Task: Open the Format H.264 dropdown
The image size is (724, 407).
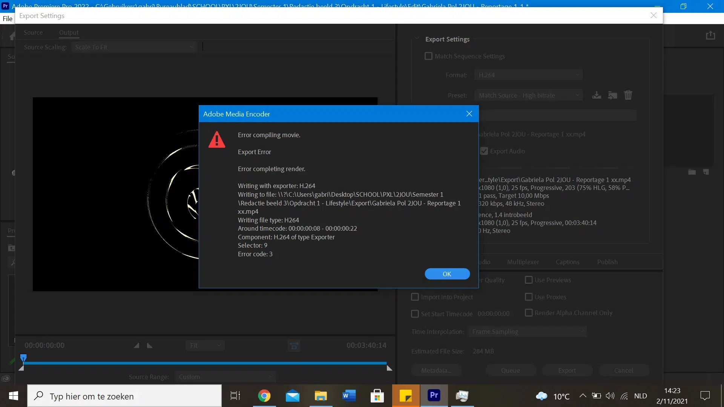Action: click(528, 75)
